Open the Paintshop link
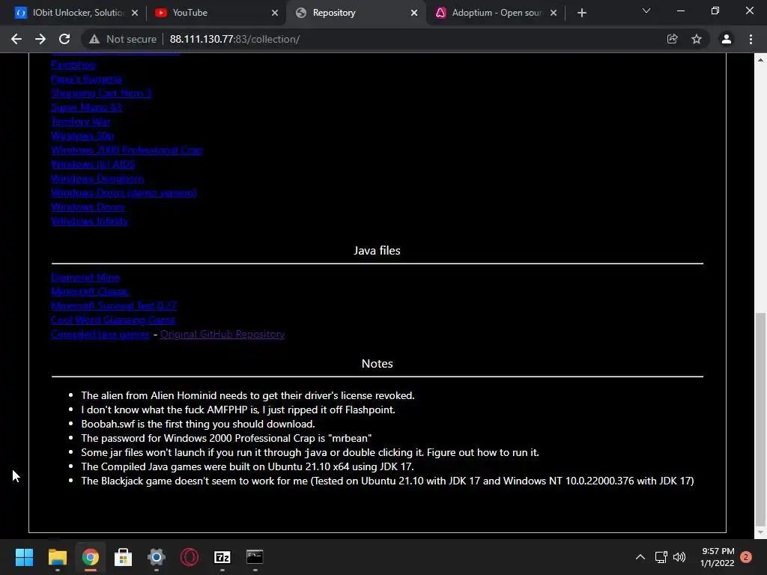This screenshot has width=767, height=575. click(x=73, y=64)
